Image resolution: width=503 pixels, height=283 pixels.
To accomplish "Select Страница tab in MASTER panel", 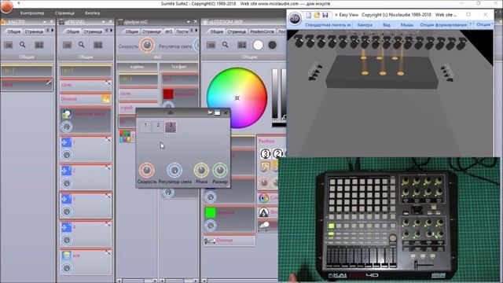I will 33,31.
